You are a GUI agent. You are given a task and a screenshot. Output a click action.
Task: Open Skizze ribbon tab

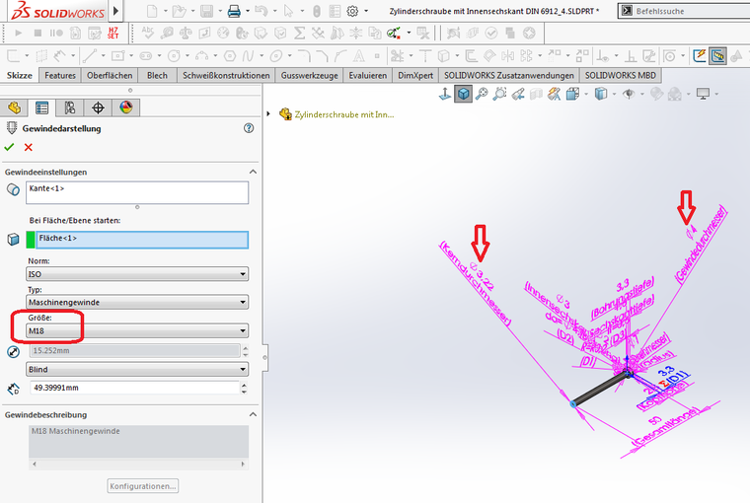point(20,76)
